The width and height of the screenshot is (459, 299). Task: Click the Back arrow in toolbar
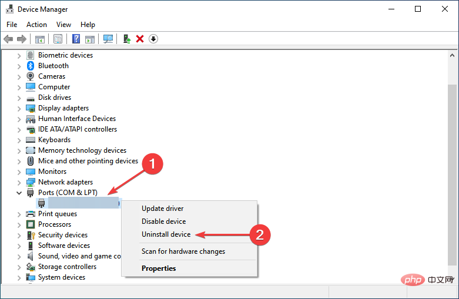point(8,39)
